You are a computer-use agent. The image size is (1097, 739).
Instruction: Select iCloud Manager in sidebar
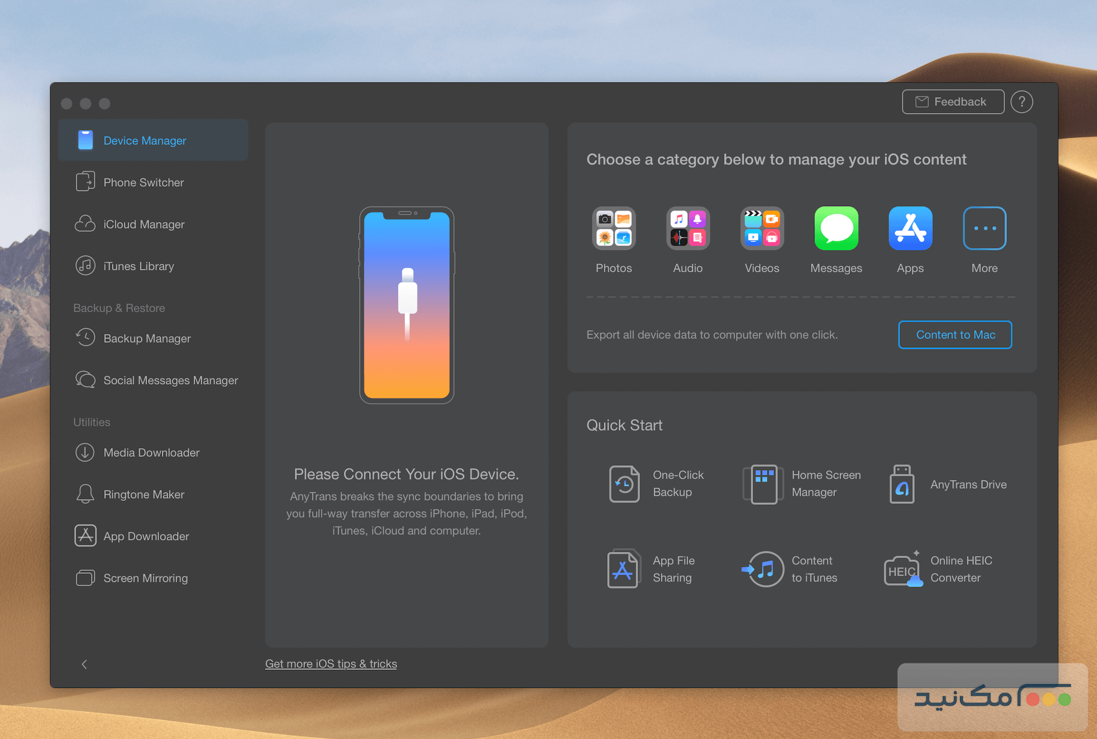coord(143,224)
